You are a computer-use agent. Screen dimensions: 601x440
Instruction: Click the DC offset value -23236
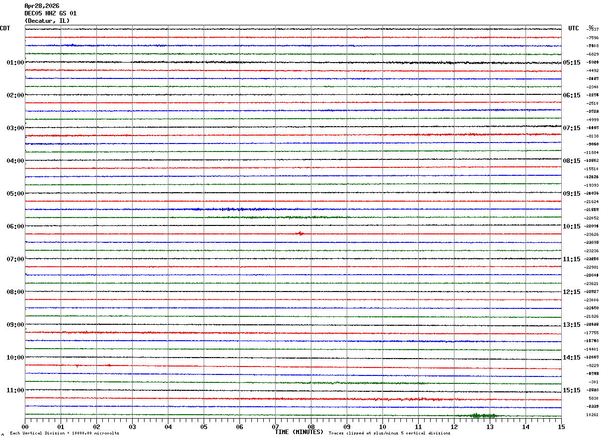point(592,251)
